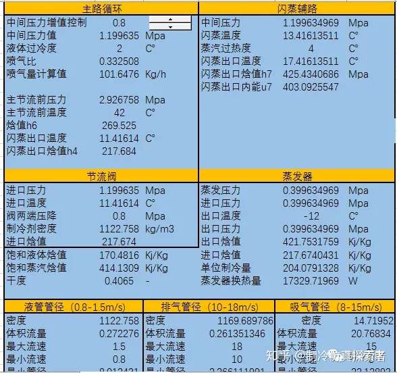Screen dimensions: 397x373
Task: Click the 单位制冷量 value 204.0791328
Action: click(311, 268)
